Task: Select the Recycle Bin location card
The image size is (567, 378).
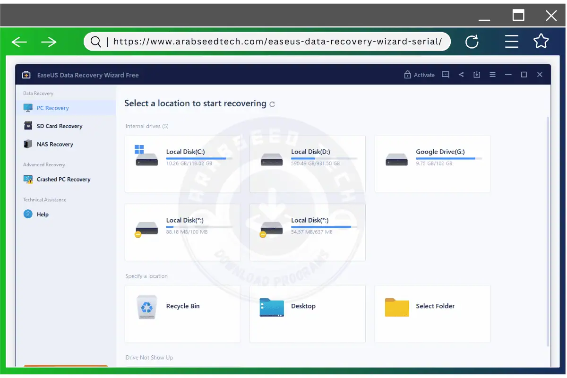Action: click(182, 314)
